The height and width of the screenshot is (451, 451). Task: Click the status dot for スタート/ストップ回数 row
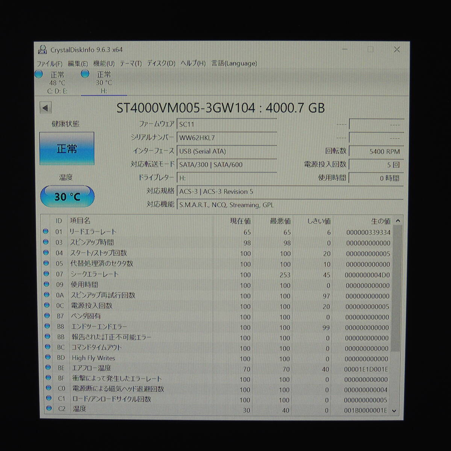click(46, 253)
